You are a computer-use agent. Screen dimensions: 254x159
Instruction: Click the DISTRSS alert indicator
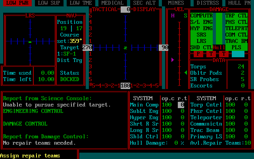(208, 3)
